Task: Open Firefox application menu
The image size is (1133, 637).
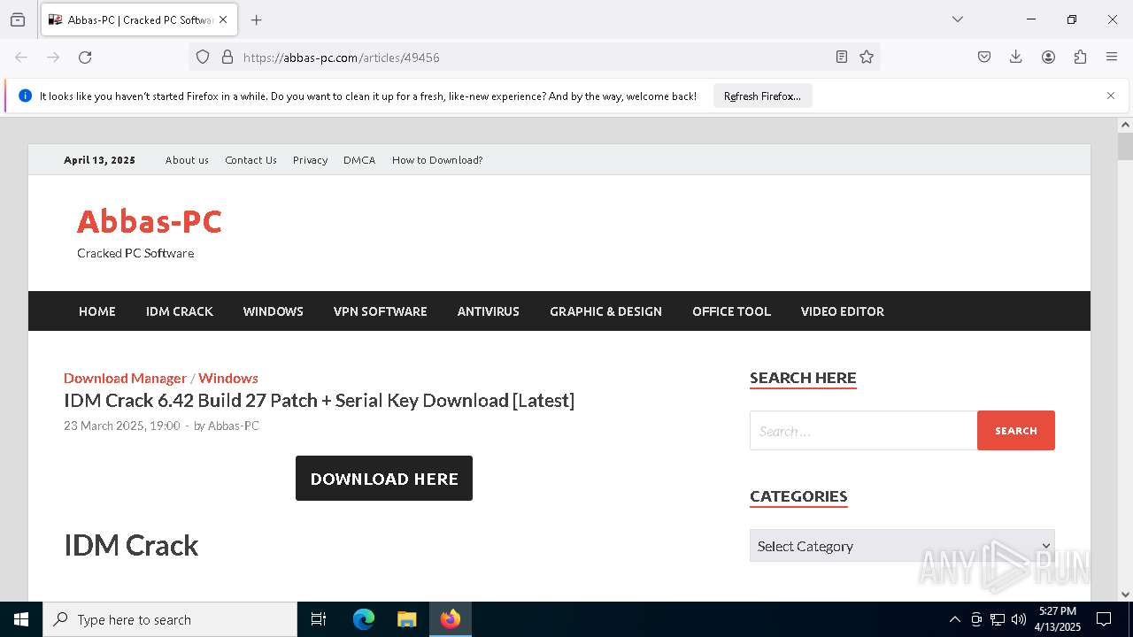Action: 1112,57
